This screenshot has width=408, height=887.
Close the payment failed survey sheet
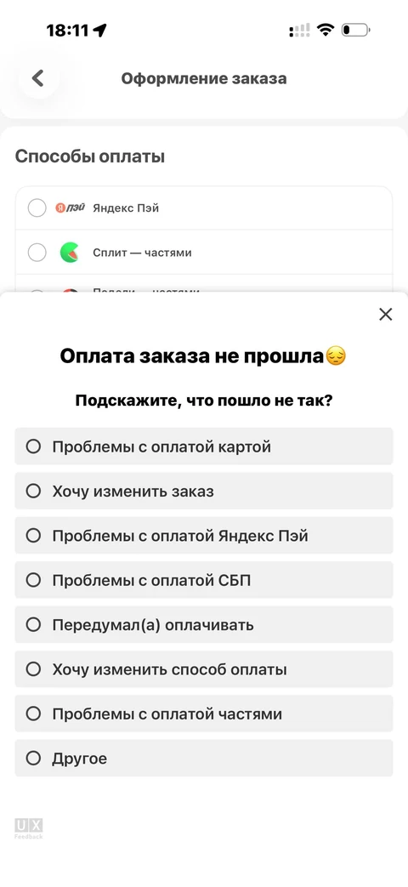point(385,314)
